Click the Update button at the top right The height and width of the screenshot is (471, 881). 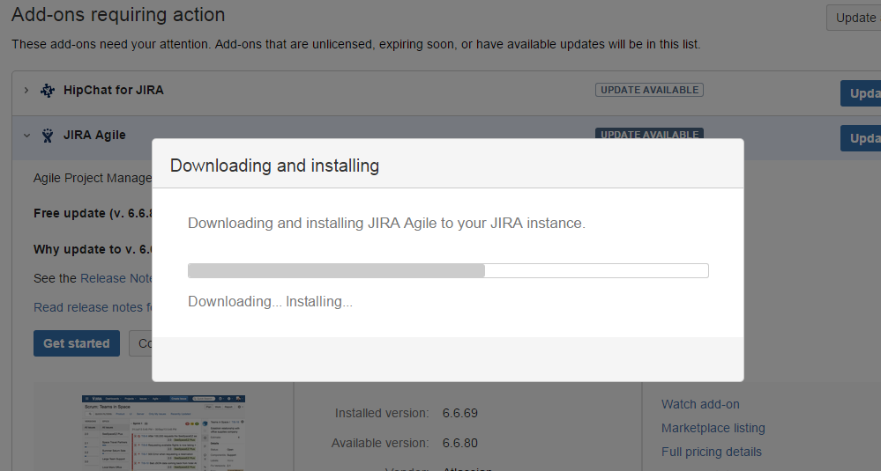click(855, 18)
